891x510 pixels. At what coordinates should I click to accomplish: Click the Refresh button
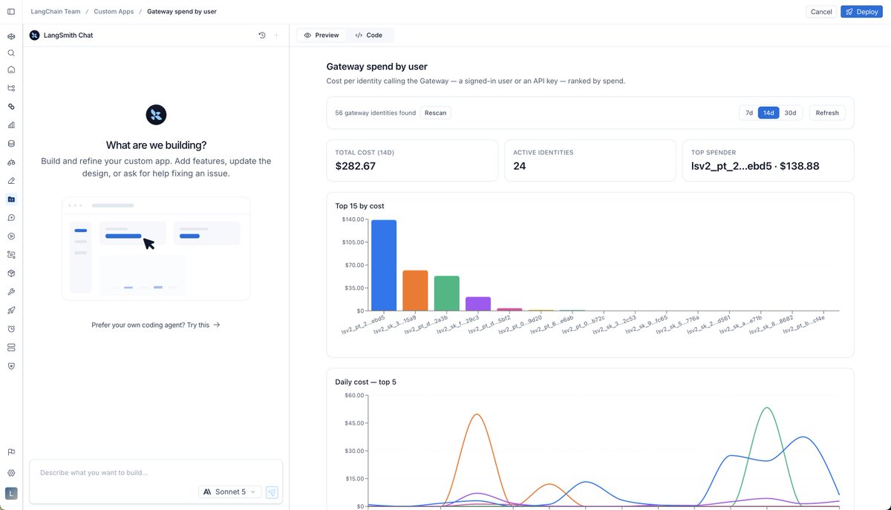pyautogui.click(x=827, y=113)
